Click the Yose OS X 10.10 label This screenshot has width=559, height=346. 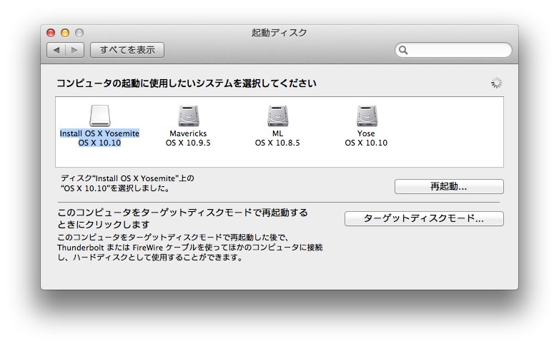[x=366, y=138]
